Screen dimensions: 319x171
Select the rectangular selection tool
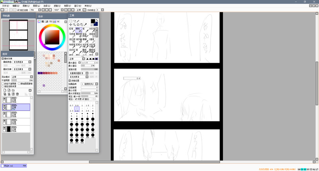point(71,21)
